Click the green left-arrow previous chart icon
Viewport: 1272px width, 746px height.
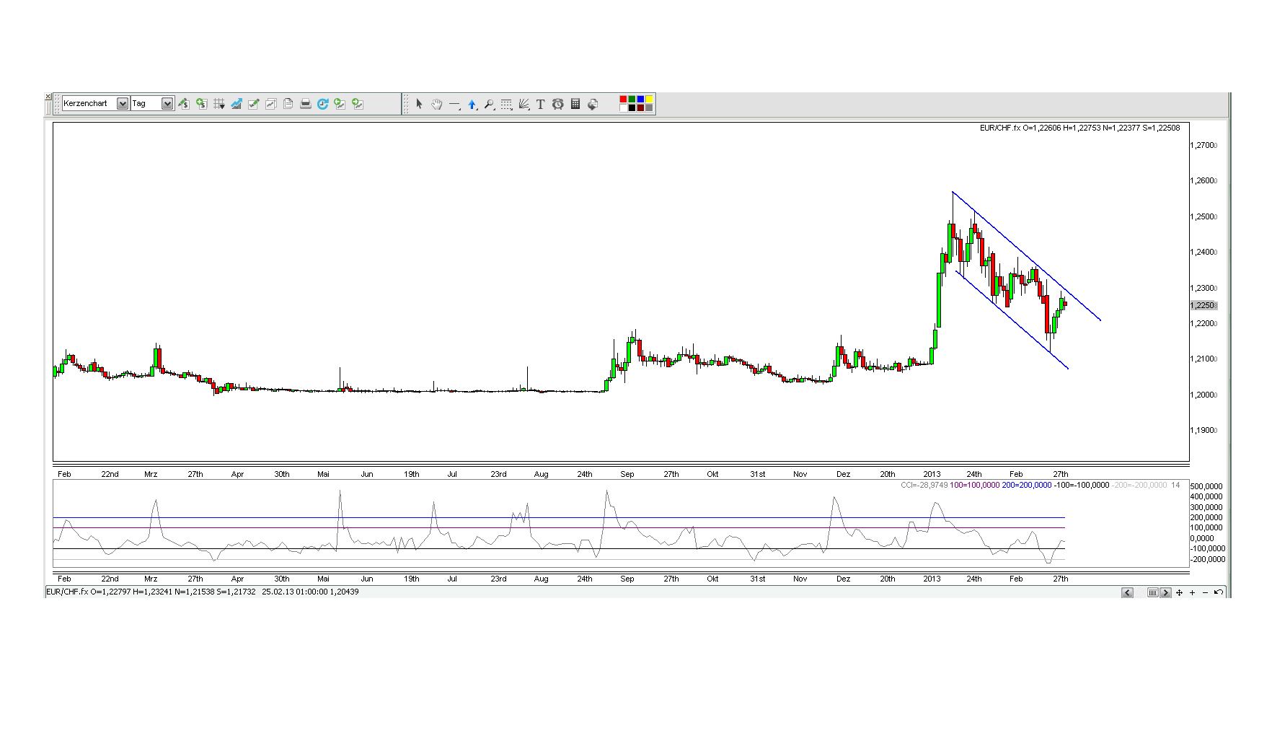pos(340,104)
